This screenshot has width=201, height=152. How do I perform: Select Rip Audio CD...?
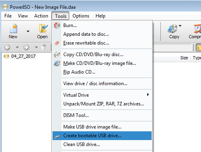pos(102,72)
